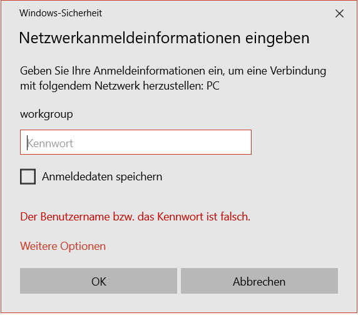Cancel the dialog via Abbrechen
The height and width of the screenshot is (315, 358).
point(259,281)
